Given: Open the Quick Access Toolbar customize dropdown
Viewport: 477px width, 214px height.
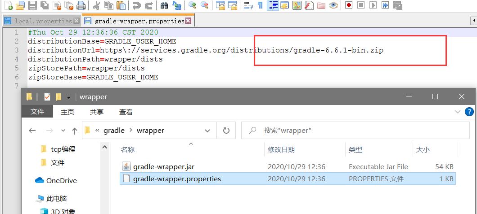Looking at the screenshot, I should [x=68, y=97].
